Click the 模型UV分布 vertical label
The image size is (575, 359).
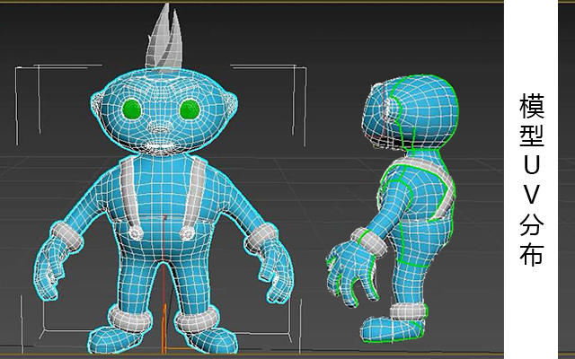coord(531,179)
